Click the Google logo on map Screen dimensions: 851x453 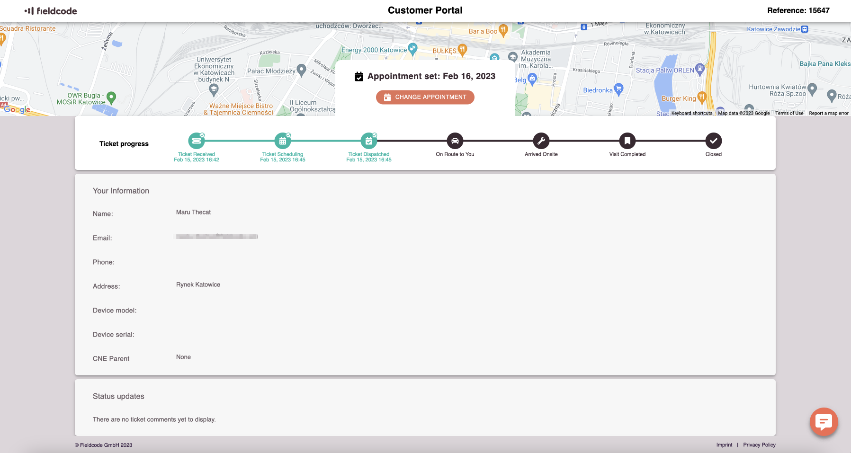coord(17,109)
